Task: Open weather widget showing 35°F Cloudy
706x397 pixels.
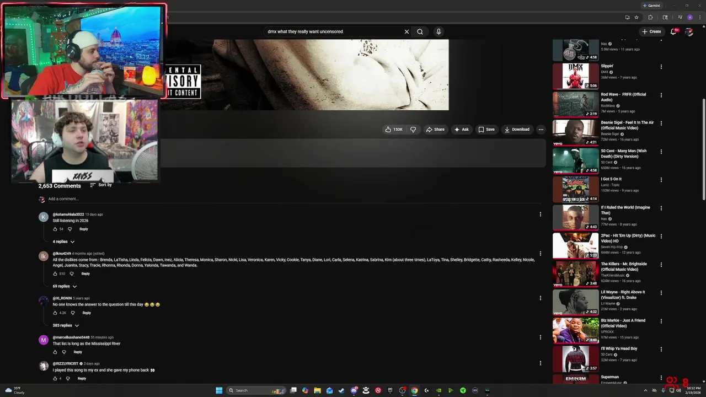Action: pos(15,390)
